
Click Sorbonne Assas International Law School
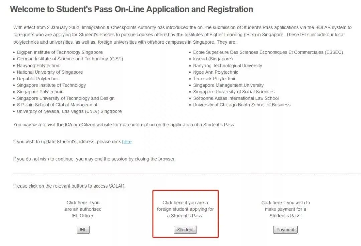[x=236, y=98]
